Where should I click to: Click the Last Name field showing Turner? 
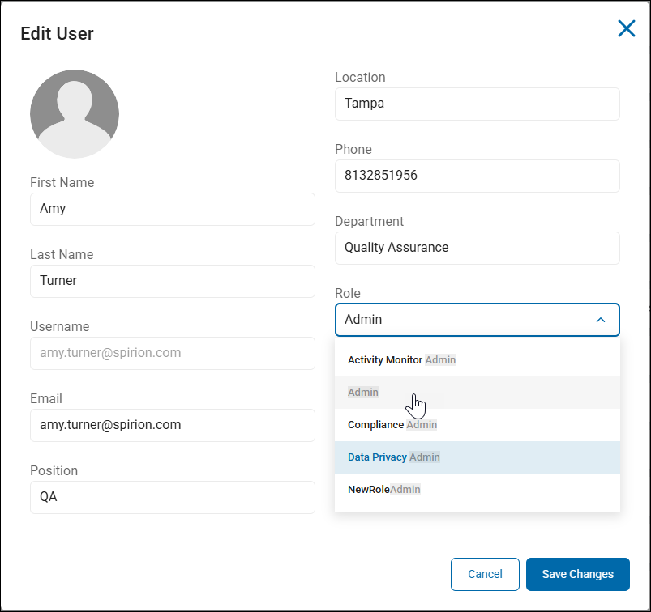click(x=172, y=281)
